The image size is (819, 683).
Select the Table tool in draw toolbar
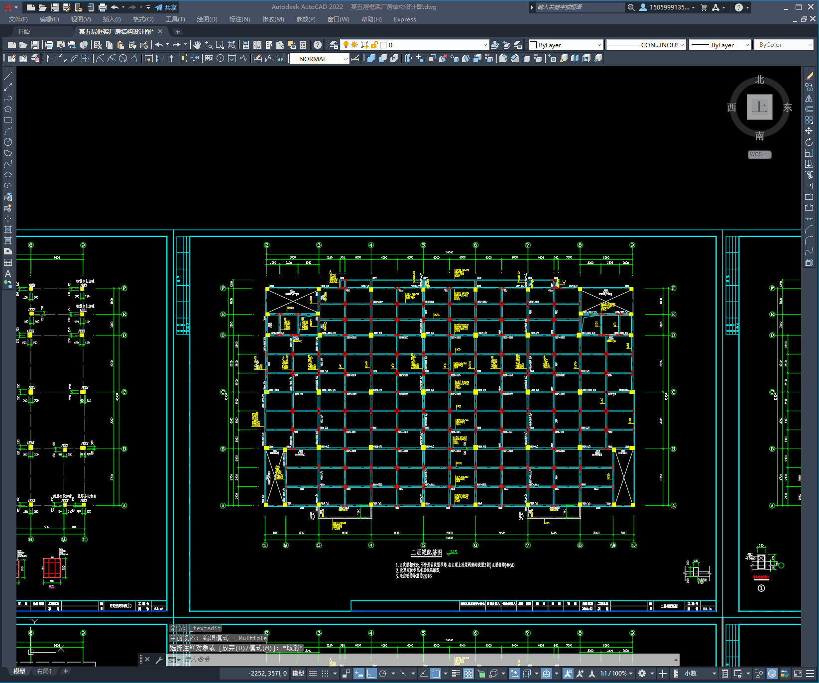pyautogui.click(x=8, y=262)
